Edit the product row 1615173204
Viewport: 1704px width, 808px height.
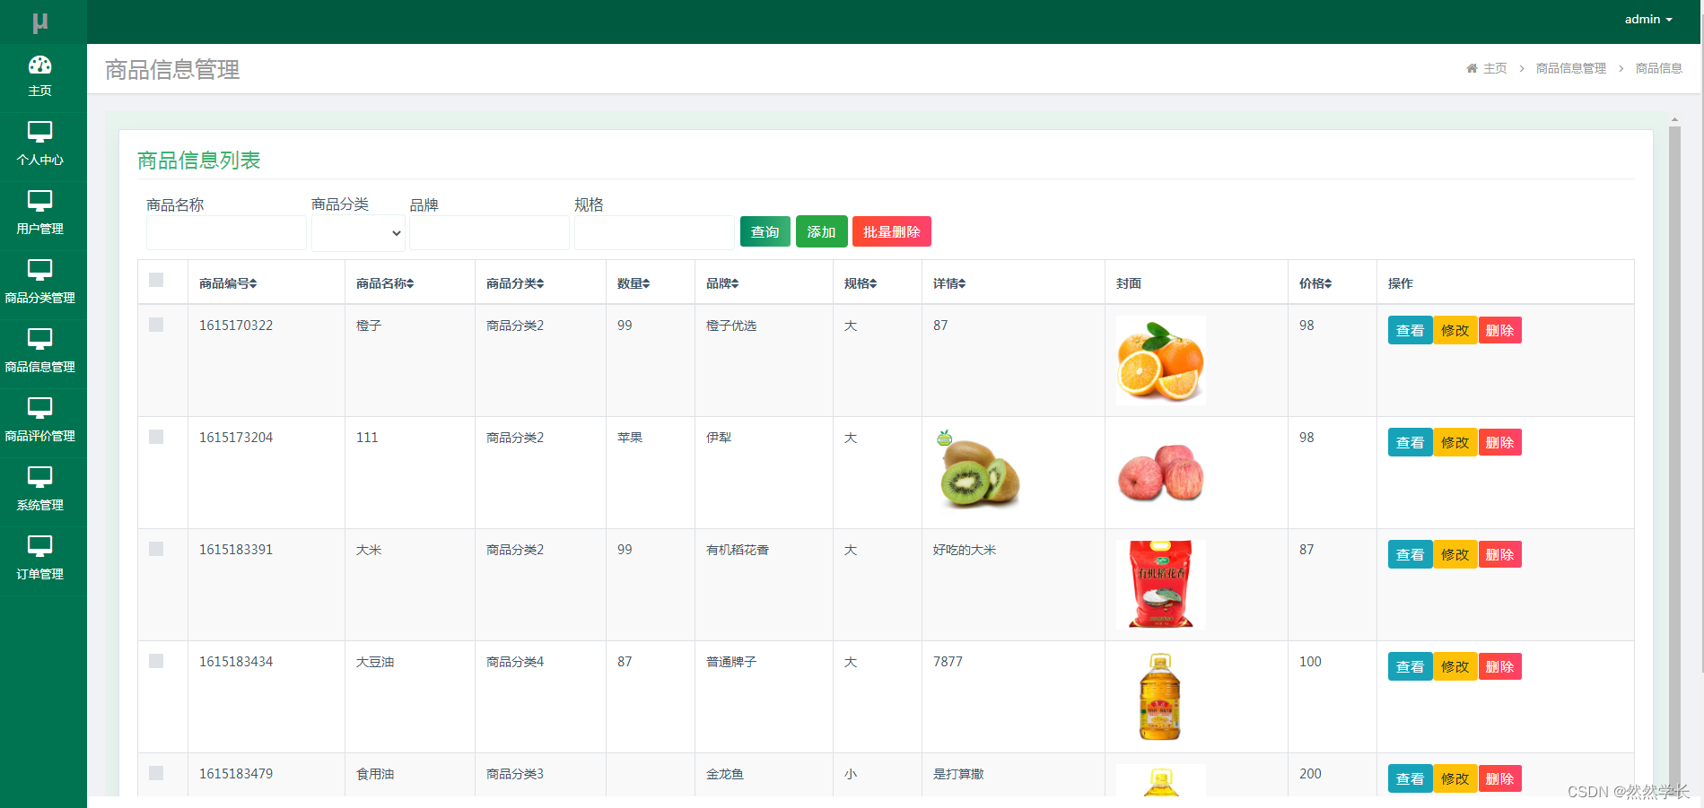pyautogui.click(x=1455, y=442)
